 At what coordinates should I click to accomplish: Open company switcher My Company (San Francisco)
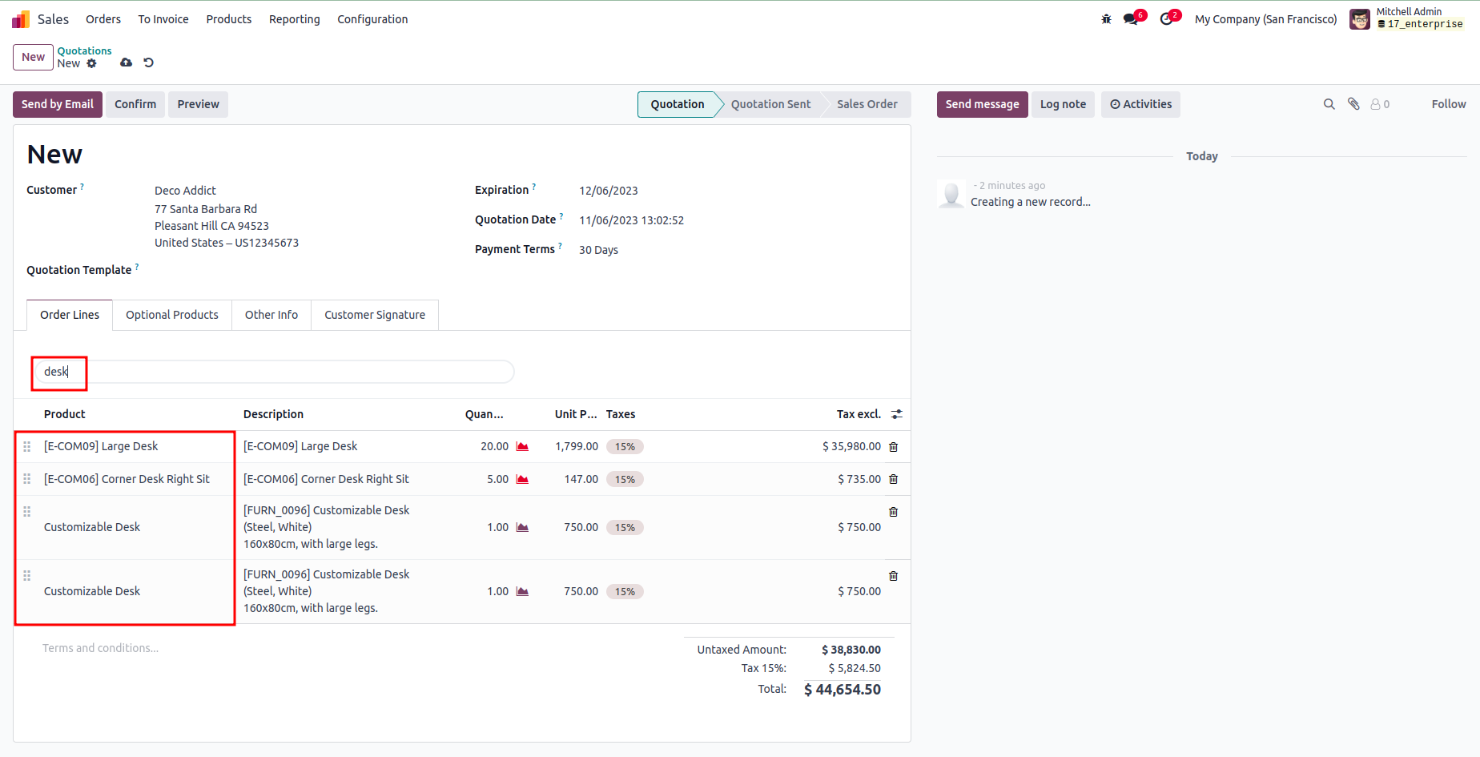[1265, 19]
